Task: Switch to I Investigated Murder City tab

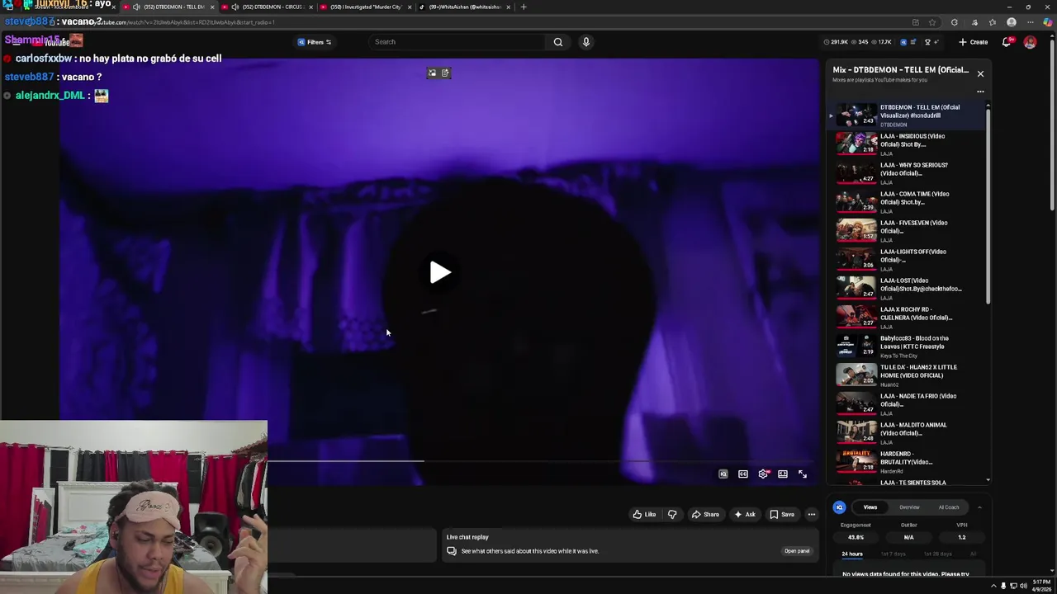Action: click(365, 7)
